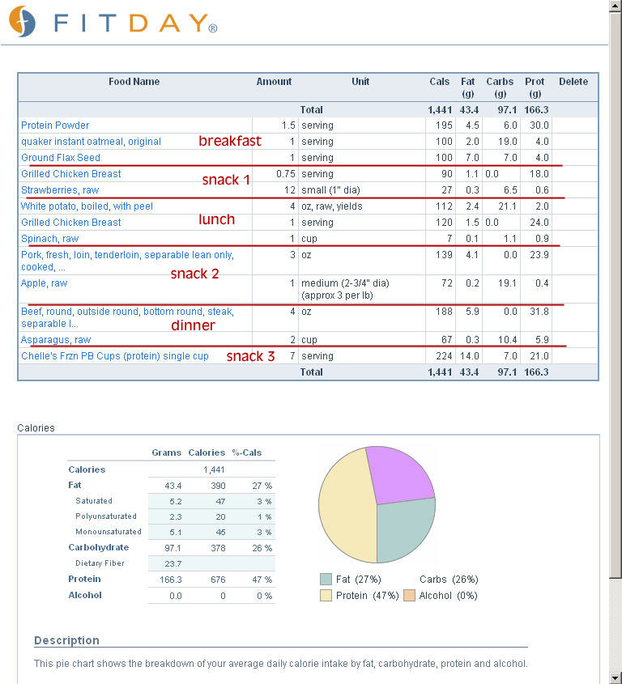Open the Apple, raw link
This screenshot has width=622, height=684.
[x=44, y=283]
